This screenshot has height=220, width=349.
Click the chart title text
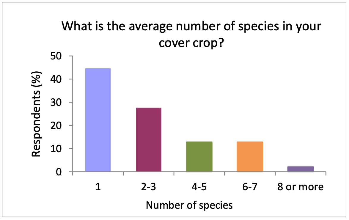191,34
